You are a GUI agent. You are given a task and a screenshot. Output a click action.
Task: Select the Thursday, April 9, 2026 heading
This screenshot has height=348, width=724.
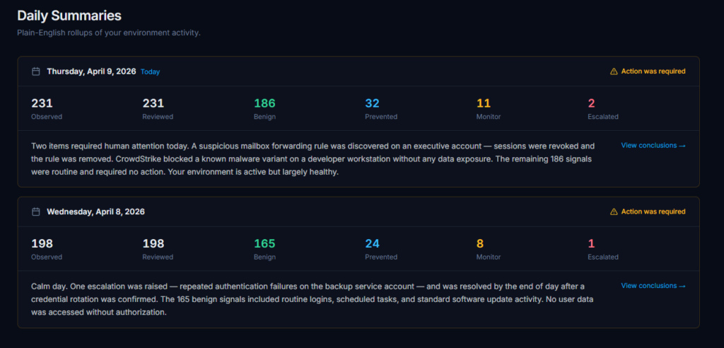pos(91,71)
